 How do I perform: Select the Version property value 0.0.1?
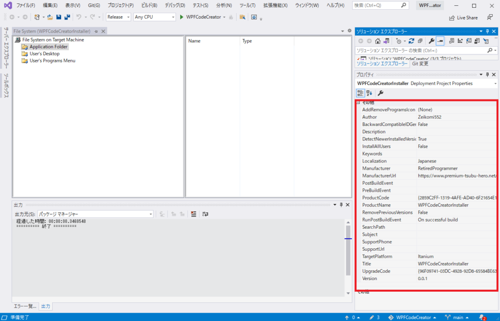pos(457,279)
